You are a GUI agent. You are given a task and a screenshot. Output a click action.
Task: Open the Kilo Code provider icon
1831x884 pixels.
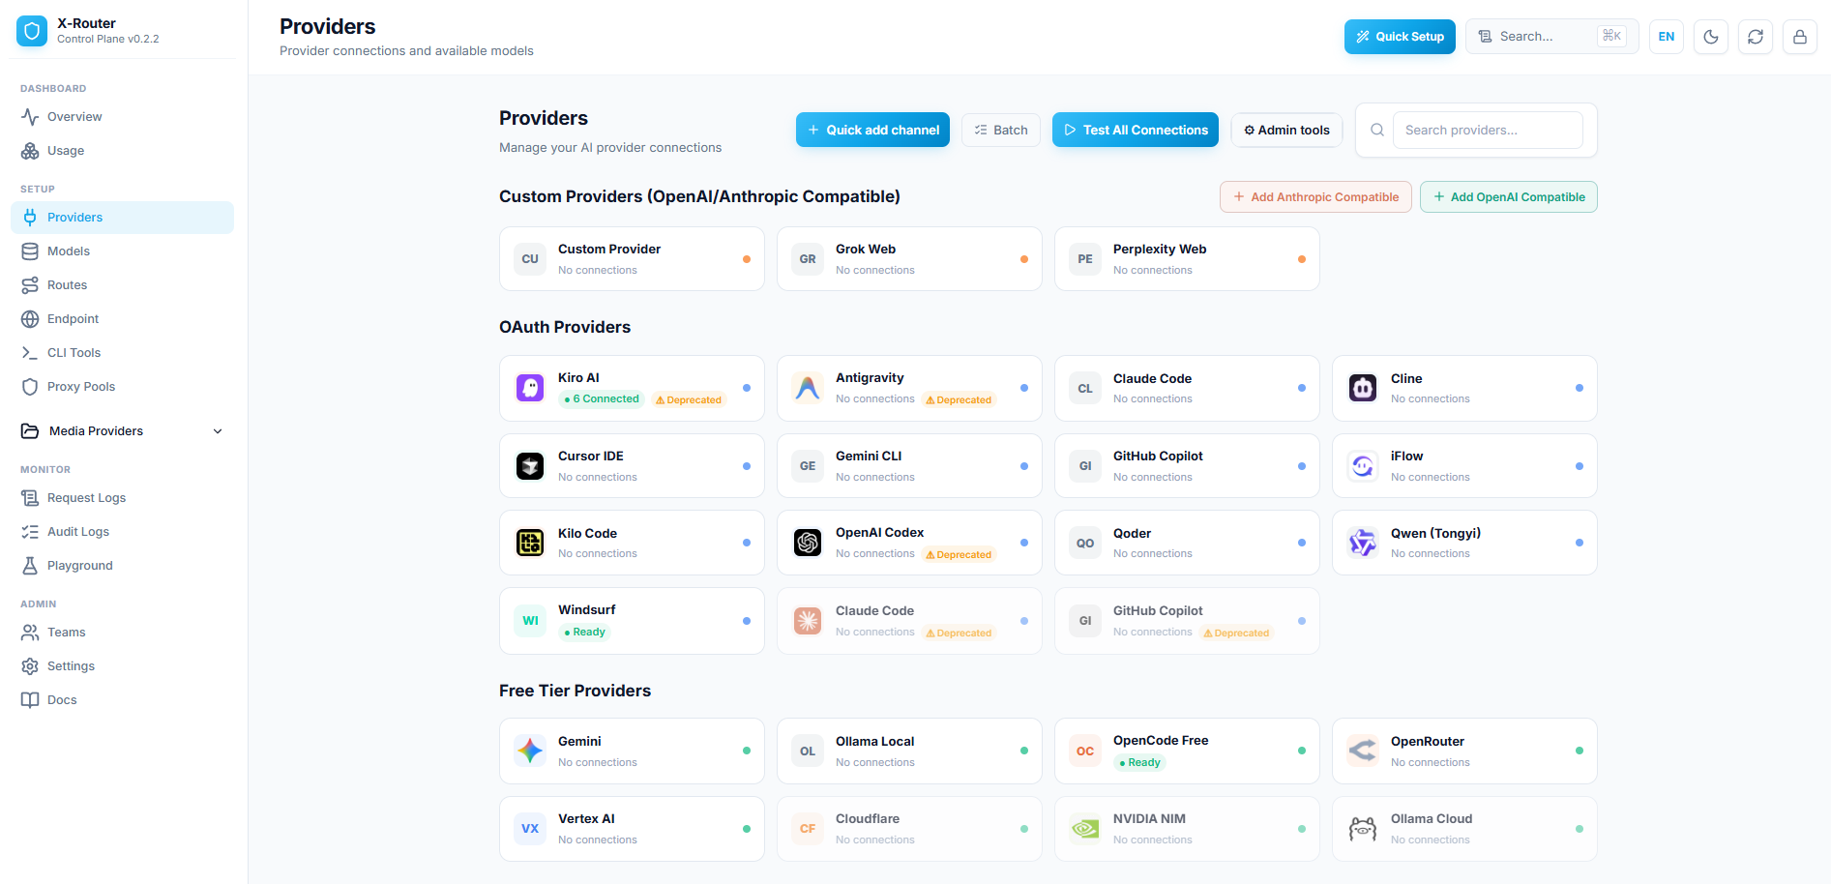530,543
